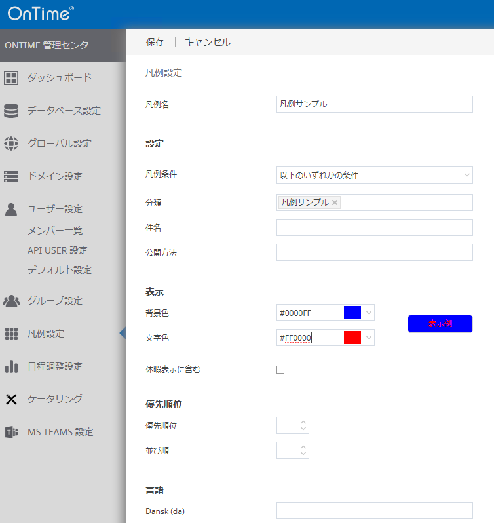
Task: Click the blue 表示例 preview button
Action: click(x=440, y=324)
